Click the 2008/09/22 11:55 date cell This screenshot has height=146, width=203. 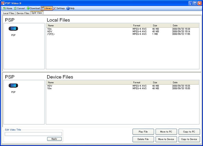tap(181, 34)
